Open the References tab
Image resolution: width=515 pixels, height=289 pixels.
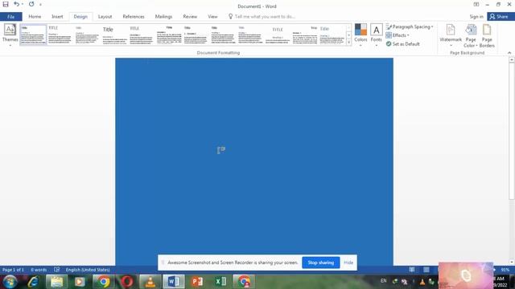(134, 16)
